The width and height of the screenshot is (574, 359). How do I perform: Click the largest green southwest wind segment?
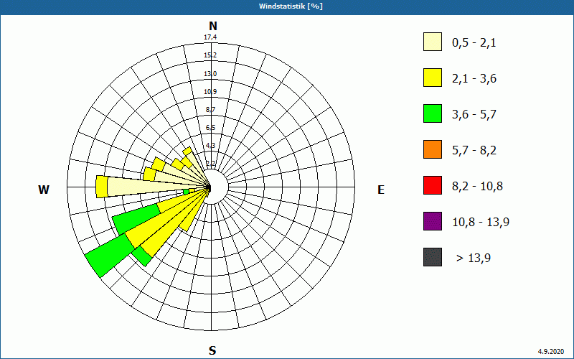[109, 256]
